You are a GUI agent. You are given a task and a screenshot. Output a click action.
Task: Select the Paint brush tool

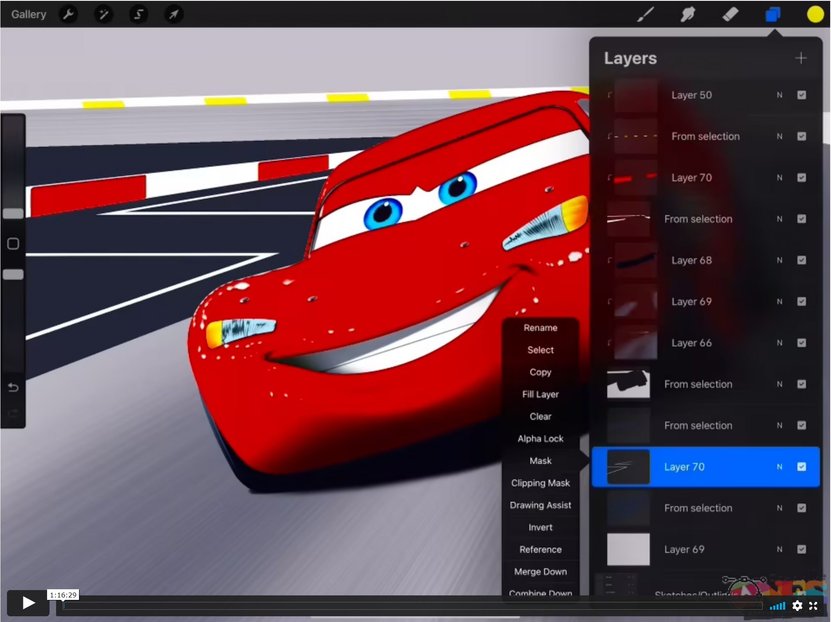(645, 14)
